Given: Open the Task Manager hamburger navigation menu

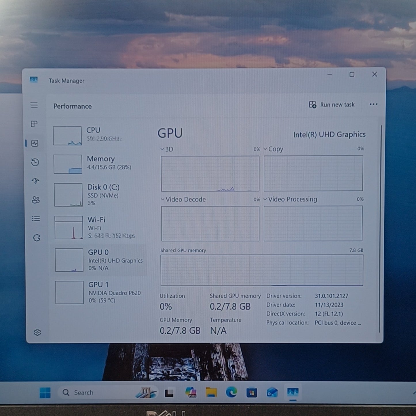Looking at the screenshot, I should (34, 105).
